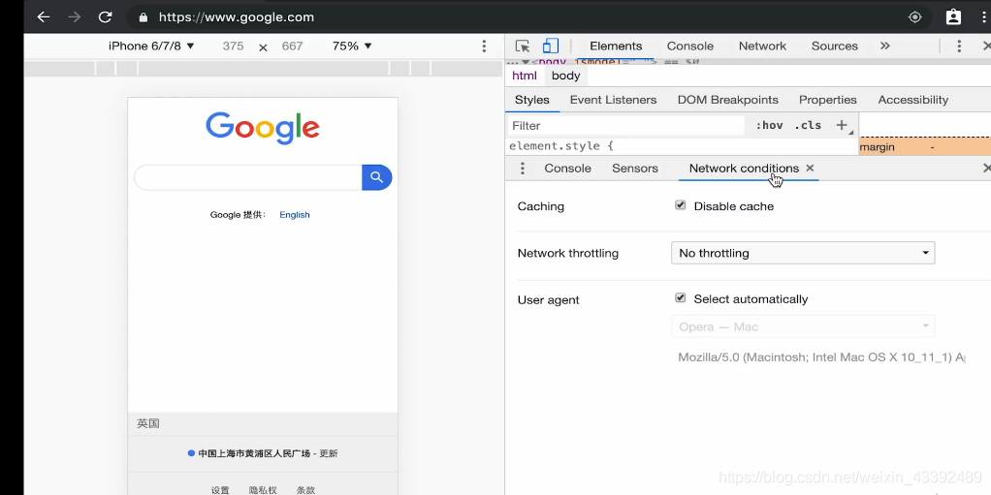Open the Styles subtab
991x495 pixels.
tap(532, 100)
